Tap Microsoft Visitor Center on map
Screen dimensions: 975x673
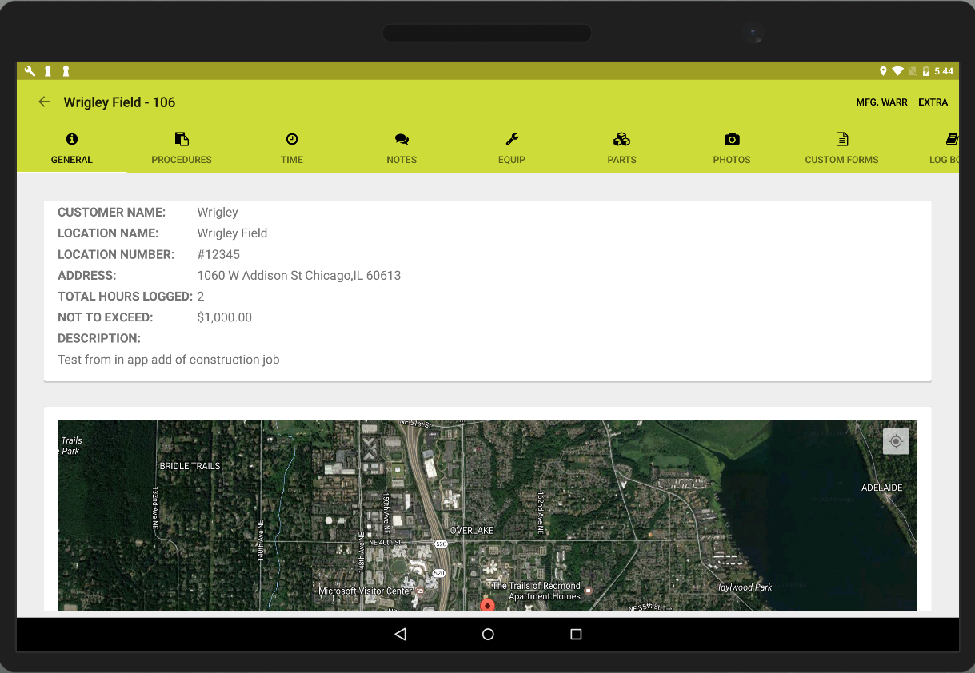366,591
